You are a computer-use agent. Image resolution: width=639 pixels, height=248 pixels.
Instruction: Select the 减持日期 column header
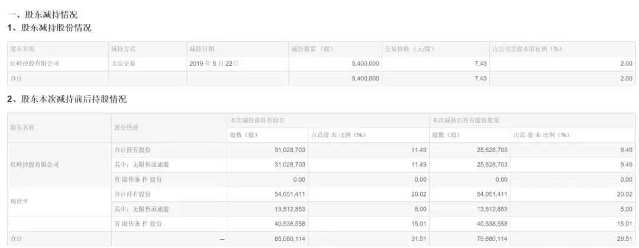pos(201,49)
